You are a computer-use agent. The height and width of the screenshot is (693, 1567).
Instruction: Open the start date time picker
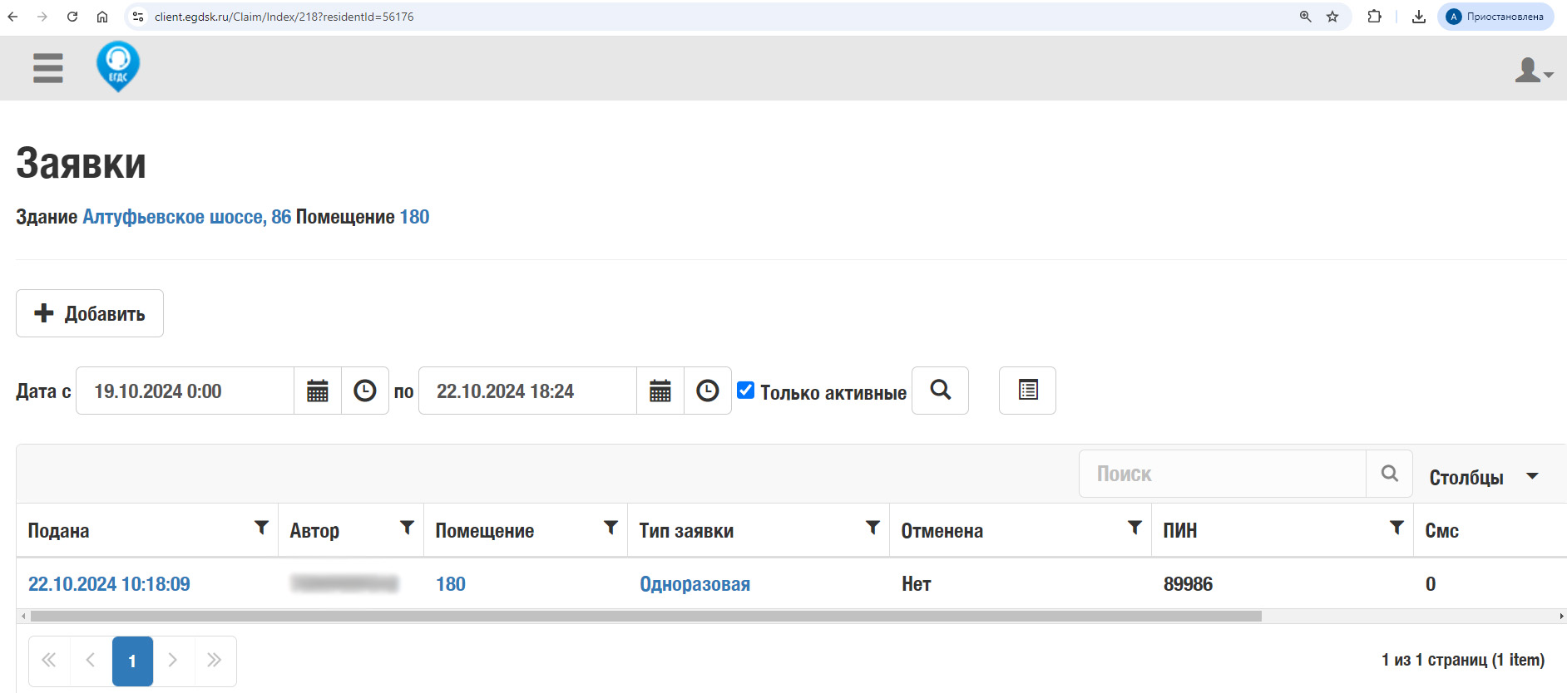(x=365, y=391)
